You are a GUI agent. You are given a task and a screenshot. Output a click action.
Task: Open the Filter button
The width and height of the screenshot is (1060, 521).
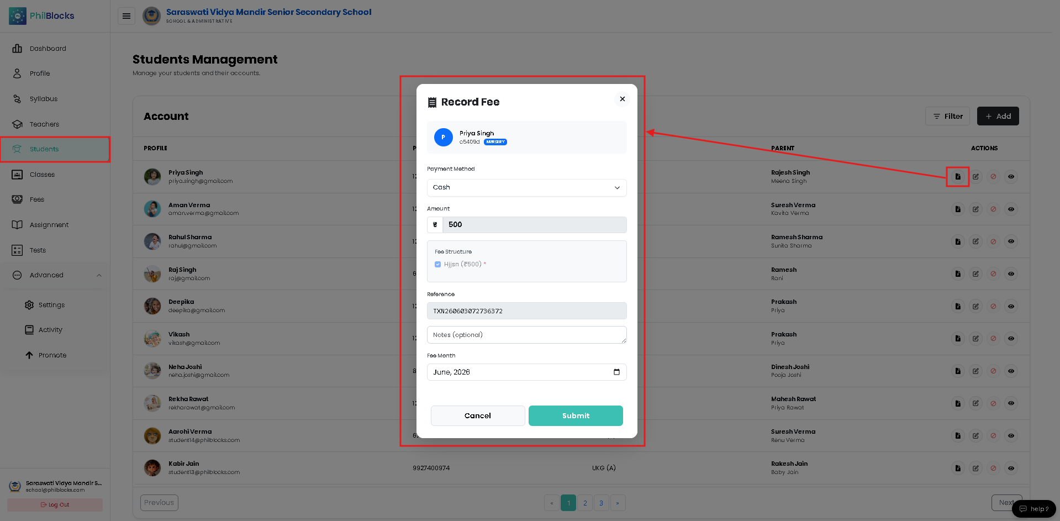[947, 116]
